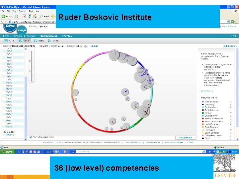Click the Spotlight round badge logo
Screen dimensions: 239x179
pos(22,30)
